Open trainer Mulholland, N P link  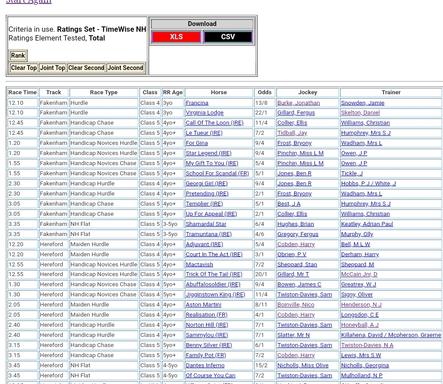click(362, 375)
